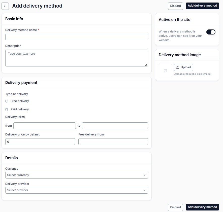
Task: Select Paid delivery radio option
Action: [x=7, y=110]
